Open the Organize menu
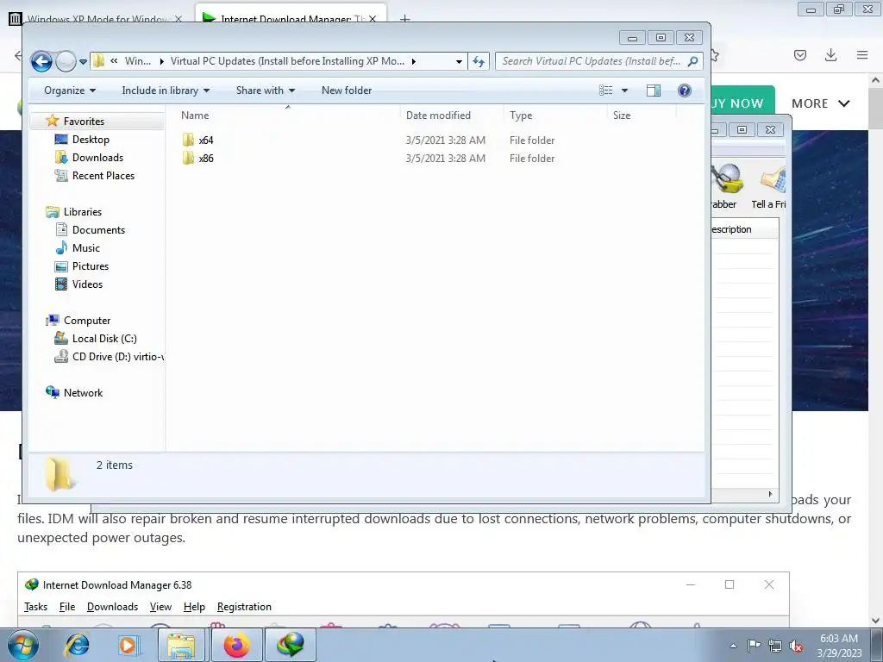Screen dimensions: 883x662 (70, 91)
